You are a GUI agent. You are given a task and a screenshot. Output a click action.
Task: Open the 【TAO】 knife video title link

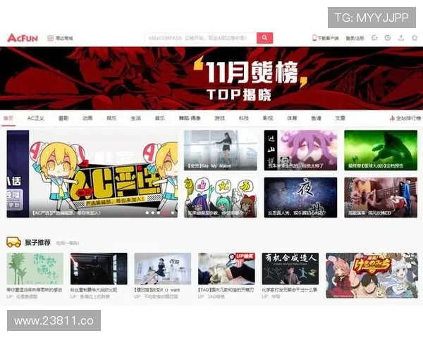(226, 290)
